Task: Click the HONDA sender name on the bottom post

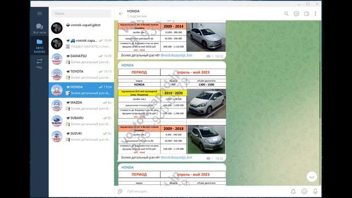Action: click(x=127, y=167)
